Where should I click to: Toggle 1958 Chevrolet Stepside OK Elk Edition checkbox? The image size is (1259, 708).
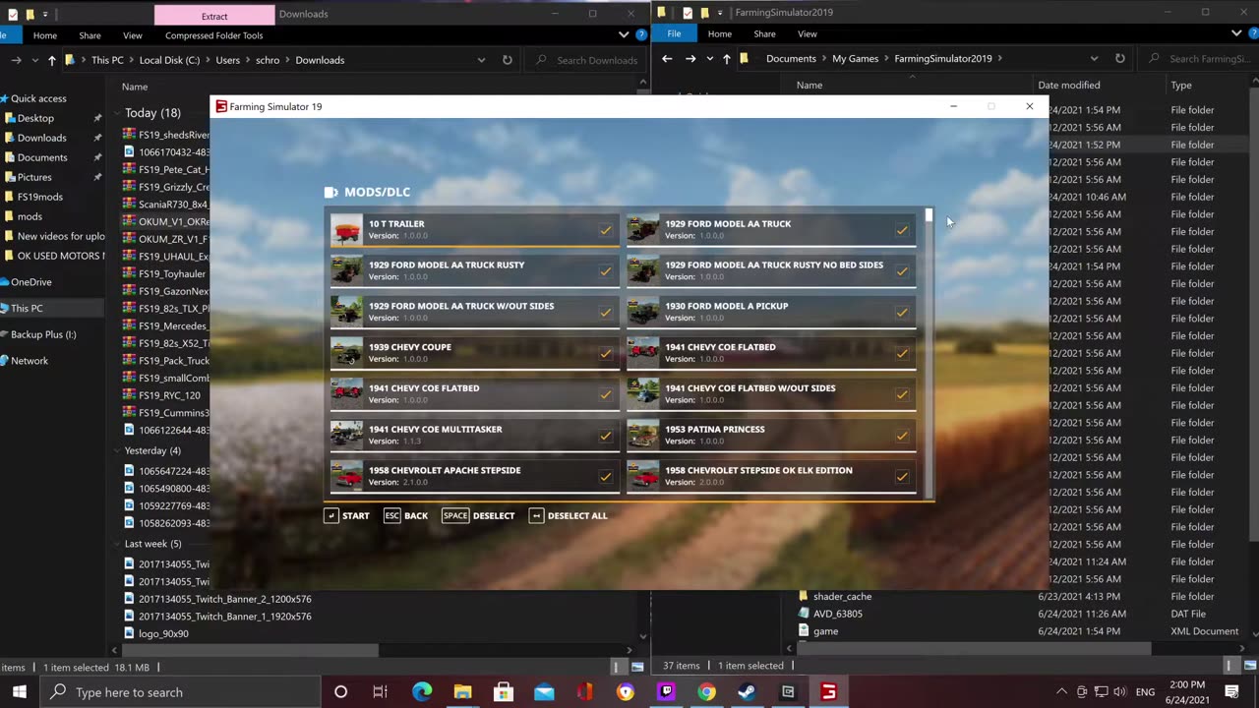(901, 477)
